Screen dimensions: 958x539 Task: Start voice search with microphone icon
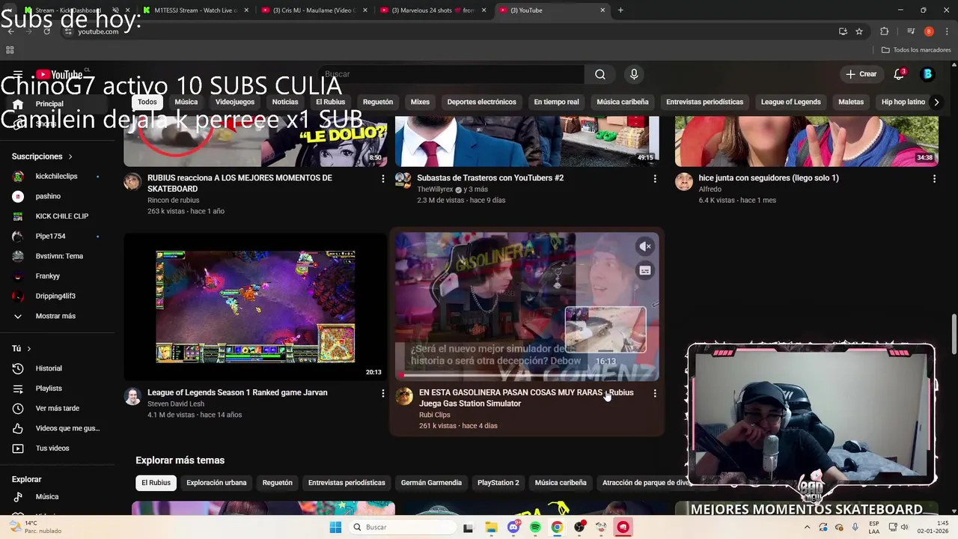634,74
